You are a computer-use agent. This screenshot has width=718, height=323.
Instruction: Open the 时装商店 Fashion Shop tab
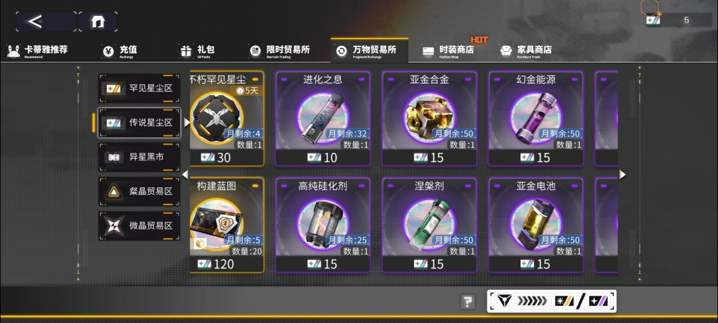[448, 51]
